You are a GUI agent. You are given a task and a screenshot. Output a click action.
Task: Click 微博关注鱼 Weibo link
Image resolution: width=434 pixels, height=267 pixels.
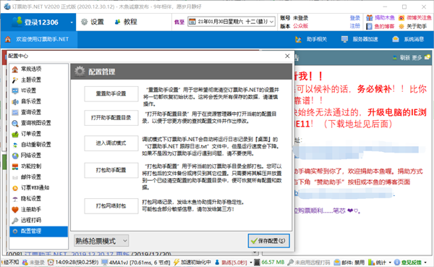click(x=415, y=18)
